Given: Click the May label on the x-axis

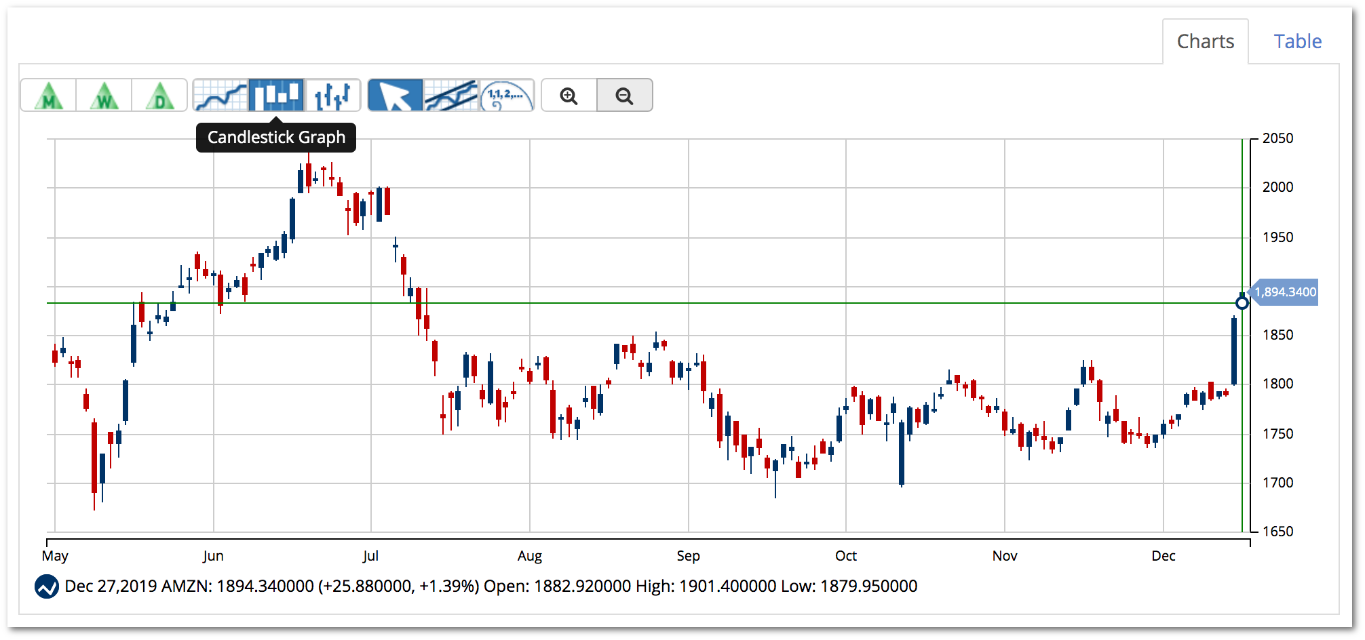Looking at the screenshot, I should [55, 556].
